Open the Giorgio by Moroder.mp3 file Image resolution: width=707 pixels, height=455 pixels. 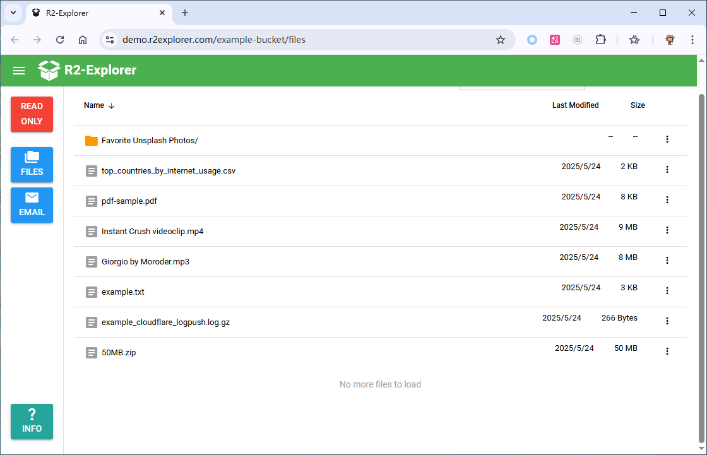145,261
